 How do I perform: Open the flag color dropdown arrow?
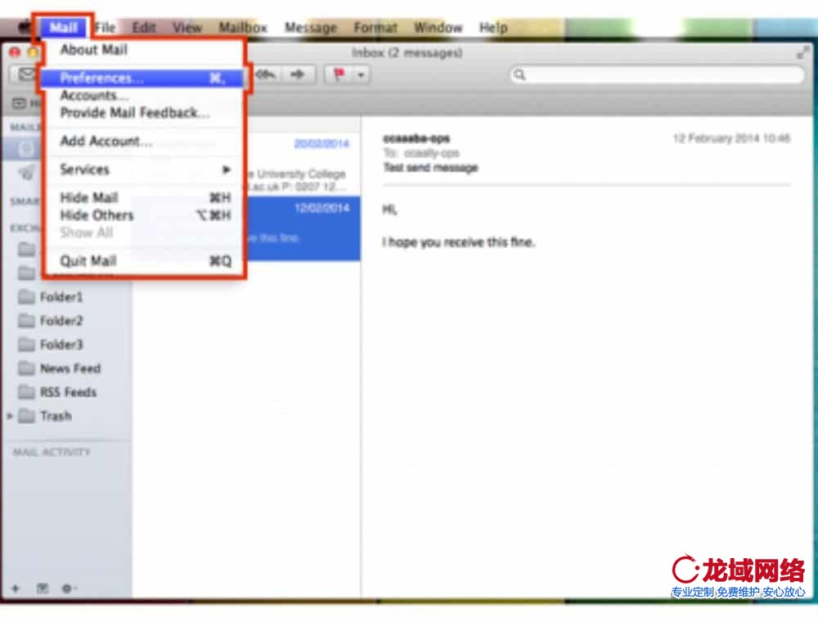[x=360, y=74]
